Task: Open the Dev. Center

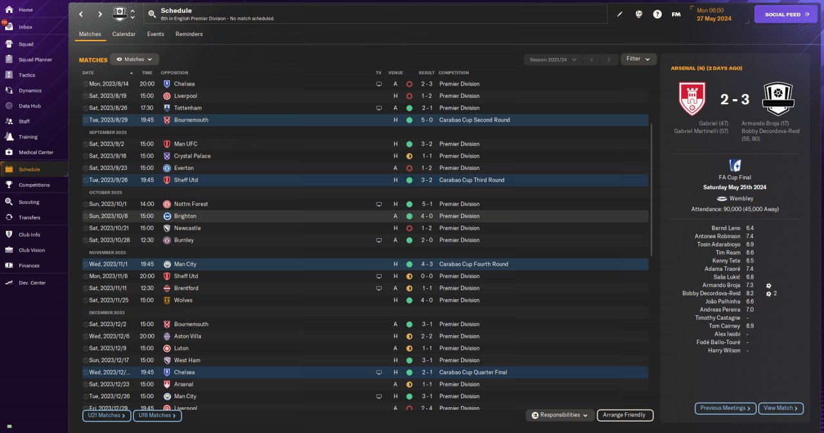Action: 33,283
